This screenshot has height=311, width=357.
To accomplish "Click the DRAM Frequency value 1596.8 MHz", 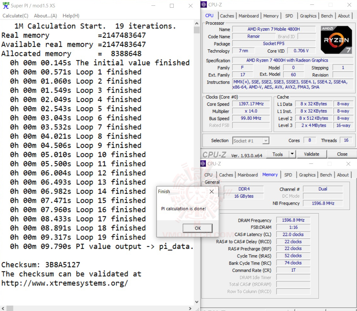I will 293,220.
